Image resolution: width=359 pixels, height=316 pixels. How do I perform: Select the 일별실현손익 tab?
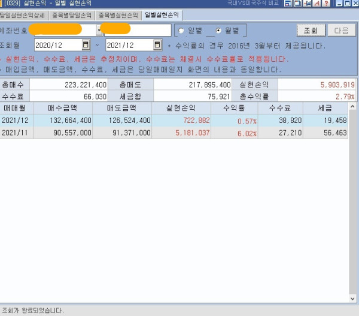tap(162, 15)
